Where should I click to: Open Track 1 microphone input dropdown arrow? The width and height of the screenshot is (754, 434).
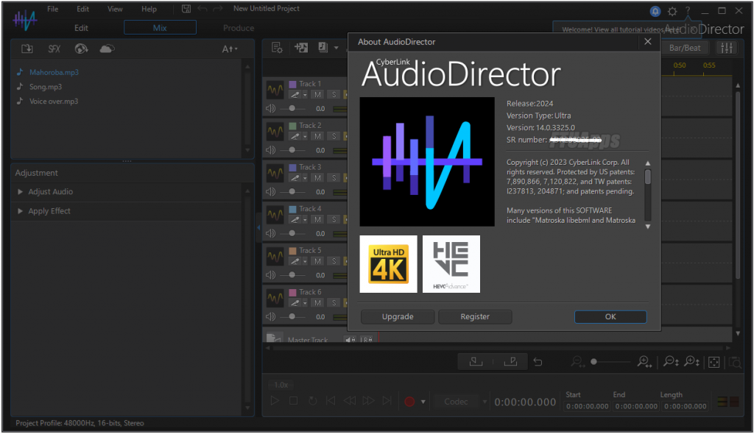[x=305, y=95]
